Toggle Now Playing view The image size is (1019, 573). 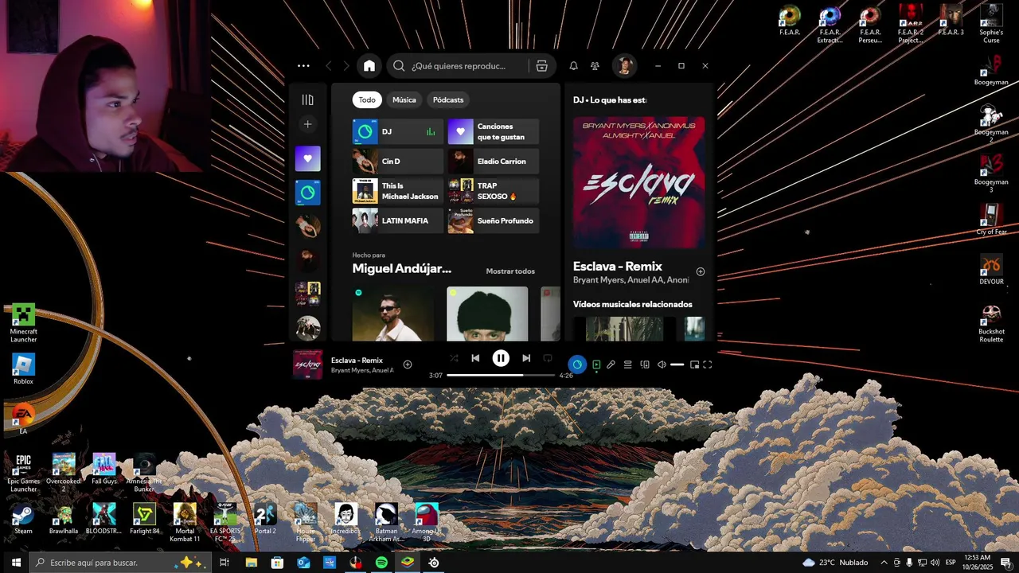pos(596,364)
